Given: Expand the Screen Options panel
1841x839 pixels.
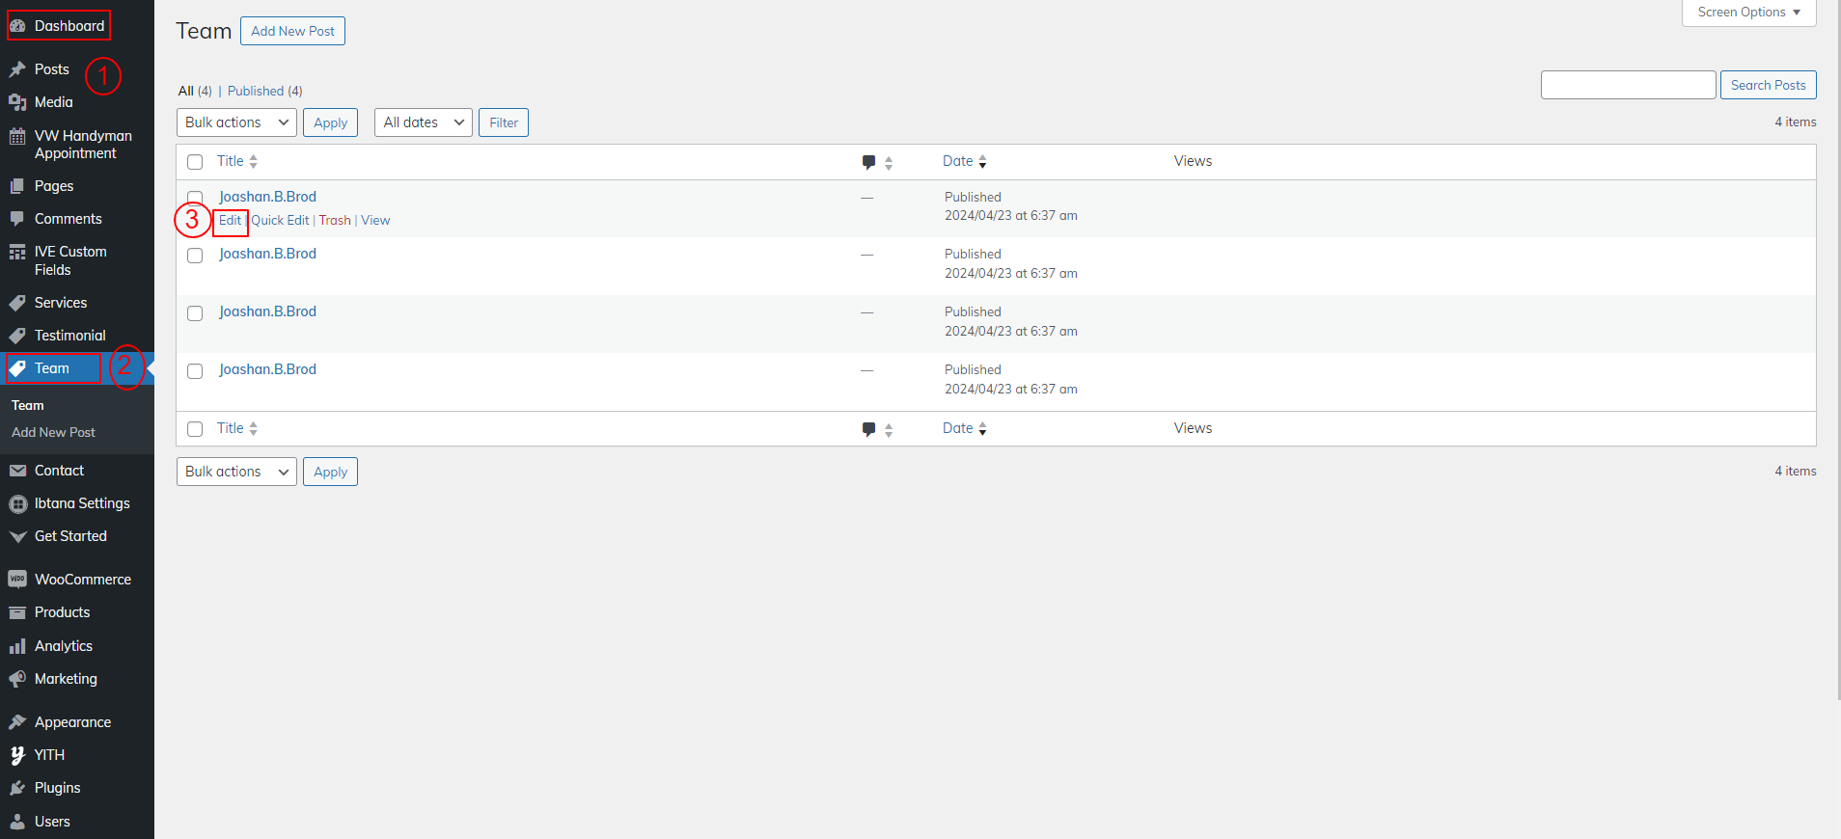Looking at the screenshot, I should click(1748, 13).
